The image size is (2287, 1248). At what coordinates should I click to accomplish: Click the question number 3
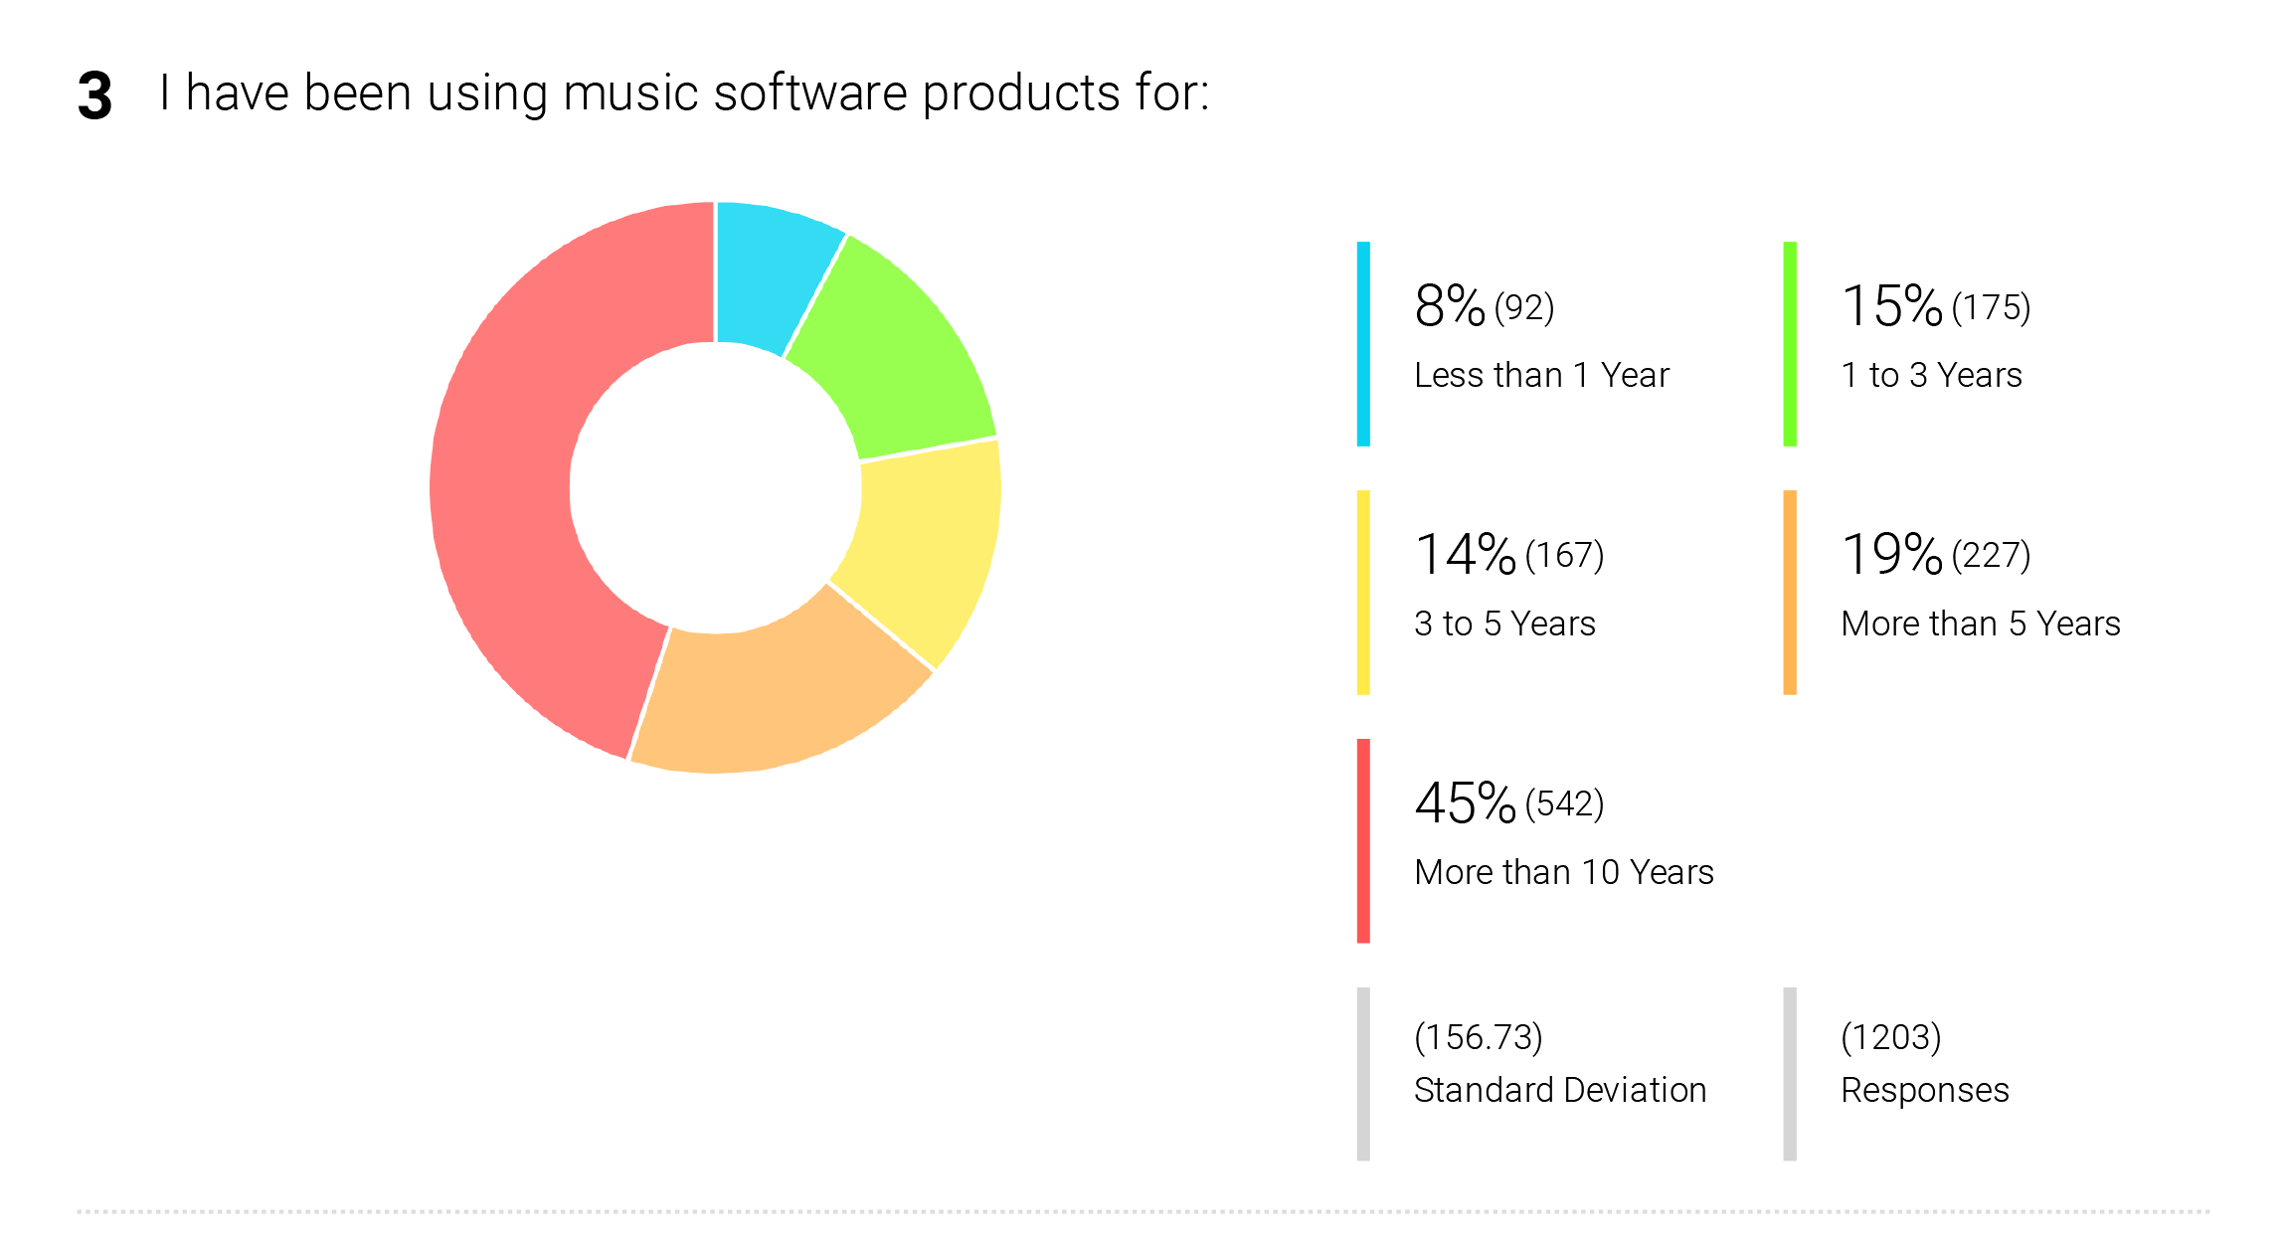(94, 96)
